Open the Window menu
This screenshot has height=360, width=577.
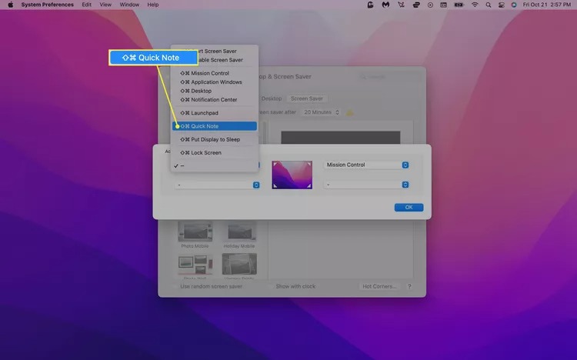pyautogui.click(x=129, y=5)
